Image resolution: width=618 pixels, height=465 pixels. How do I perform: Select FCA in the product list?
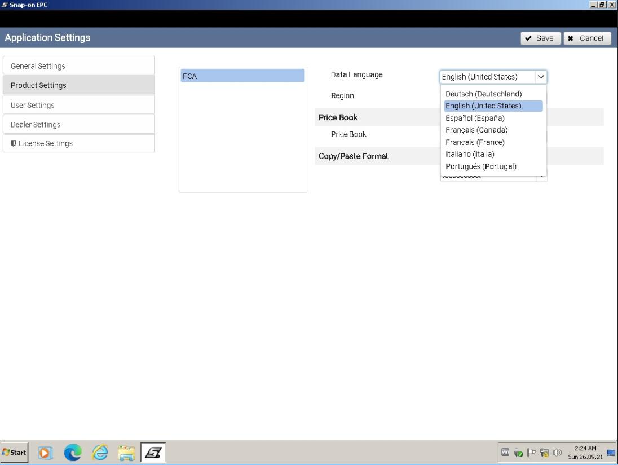tap(242, 76)
